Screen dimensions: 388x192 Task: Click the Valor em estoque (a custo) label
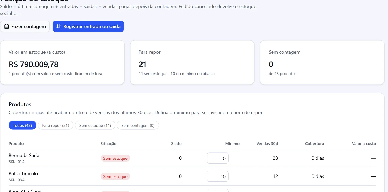(x=37, y=52)
